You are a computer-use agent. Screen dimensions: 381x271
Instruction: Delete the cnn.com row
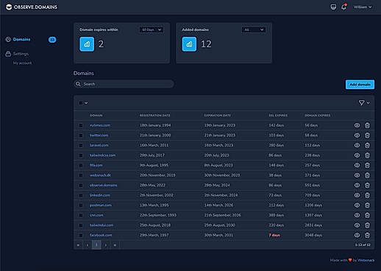click(x=367, y=215)
